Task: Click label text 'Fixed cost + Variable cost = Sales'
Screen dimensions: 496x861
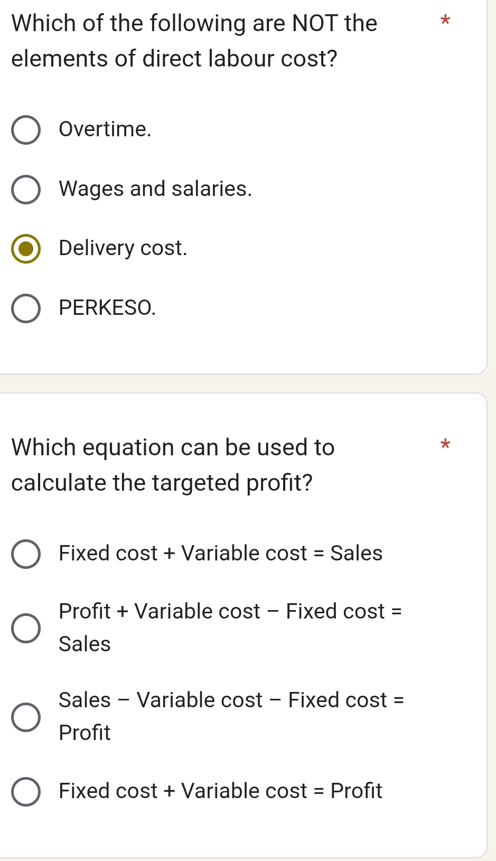Action: point(220,554)
